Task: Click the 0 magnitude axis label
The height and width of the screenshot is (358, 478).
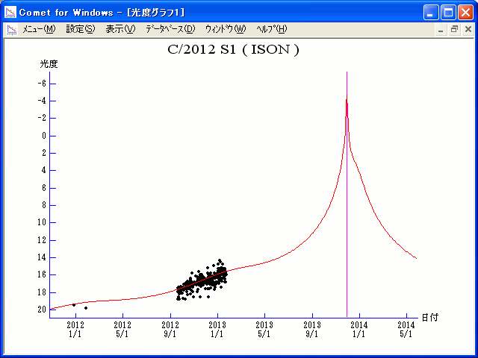Action: 44,136
